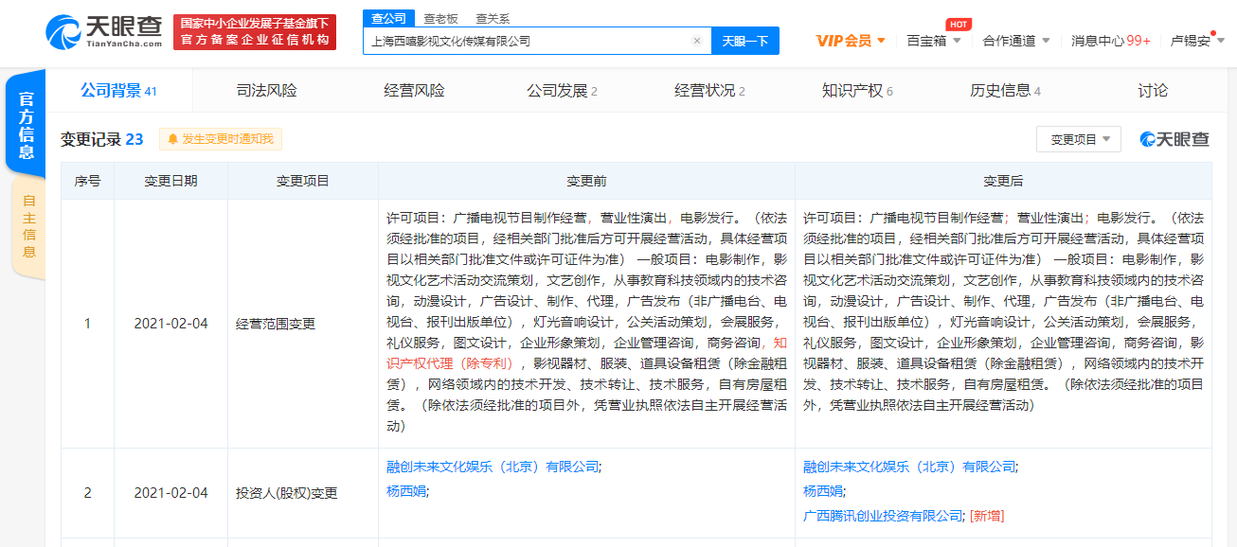Switch to 经营风险 tab
This screenshot has height=547, width=1237.
(x=414, y=91)
